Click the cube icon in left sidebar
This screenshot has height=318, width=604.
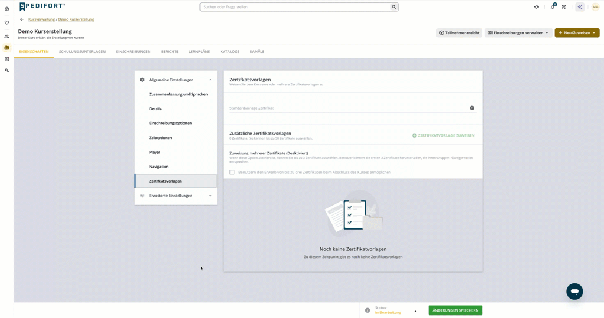[x=6, y=9]
